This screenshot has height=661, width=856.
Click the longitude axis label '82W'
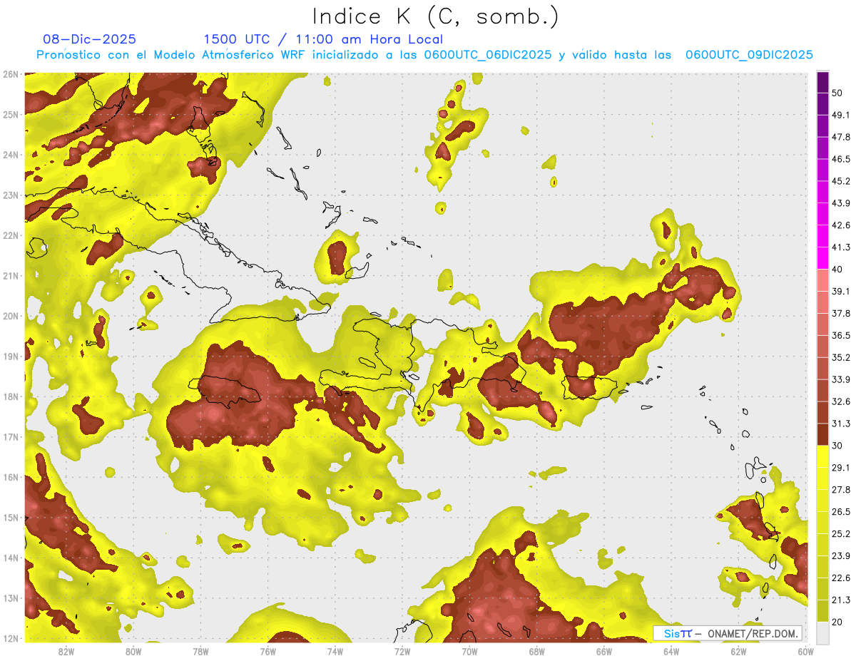66,651
